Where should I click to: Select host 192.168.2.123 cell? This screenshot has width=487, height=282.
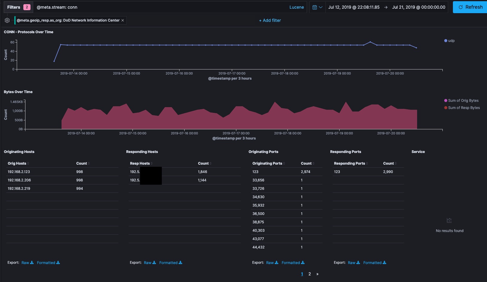tap(19, 172)
